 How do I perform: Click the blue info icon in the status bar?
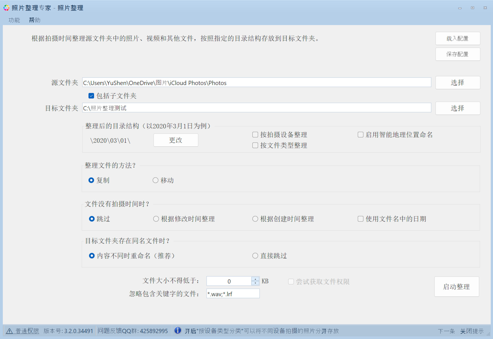178,331
